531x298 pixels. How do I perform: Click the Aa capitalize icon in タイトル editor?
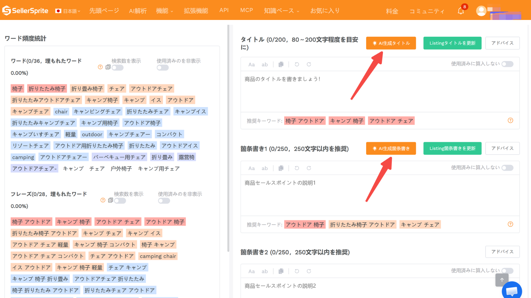252,64
